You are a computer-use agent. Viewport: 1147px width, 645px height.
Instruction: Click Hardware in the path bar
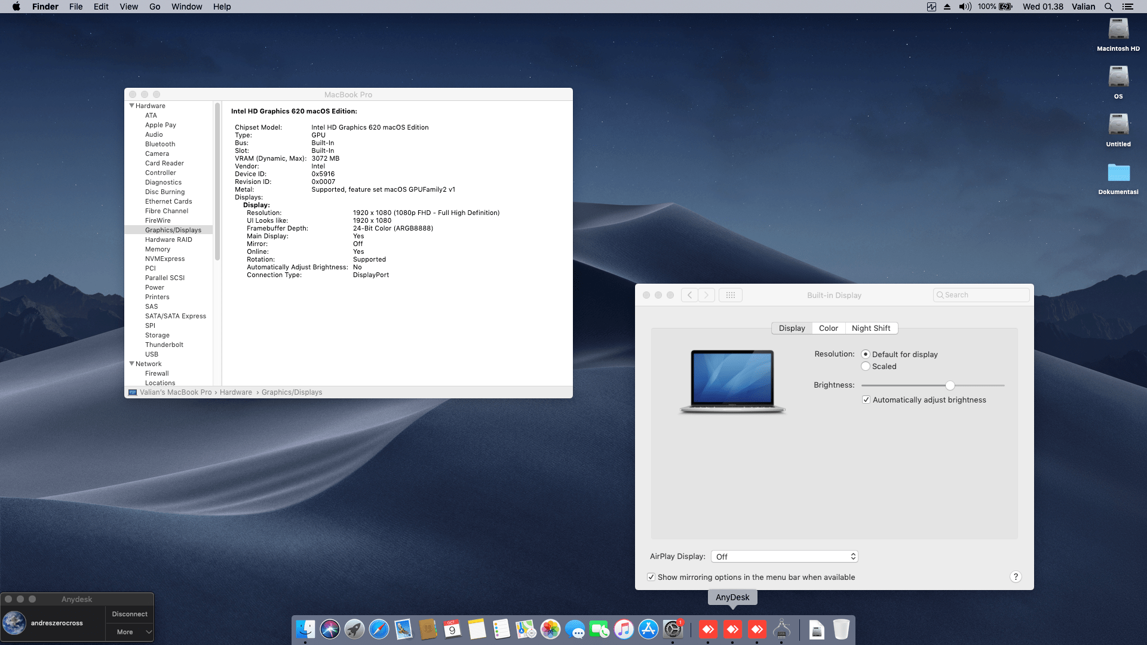click(x=236, y=392)
